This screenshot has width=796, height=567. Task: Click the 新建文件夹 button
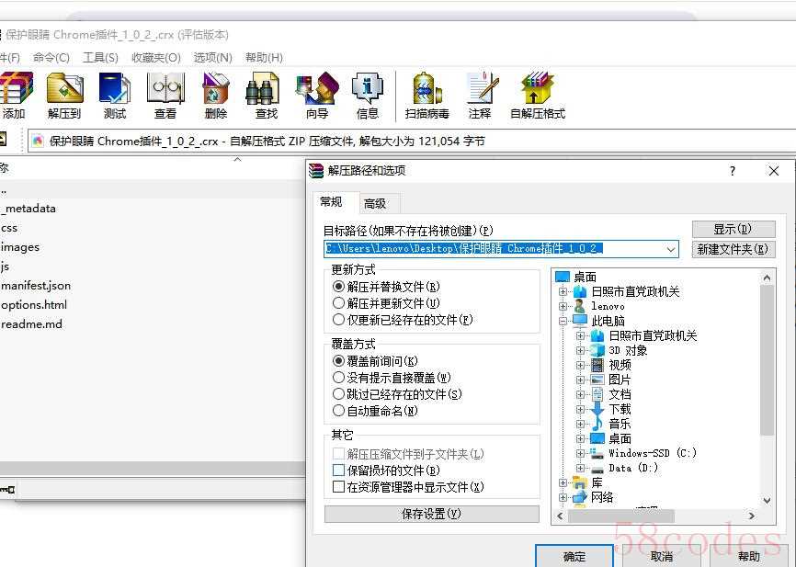[x=733, y=249]
